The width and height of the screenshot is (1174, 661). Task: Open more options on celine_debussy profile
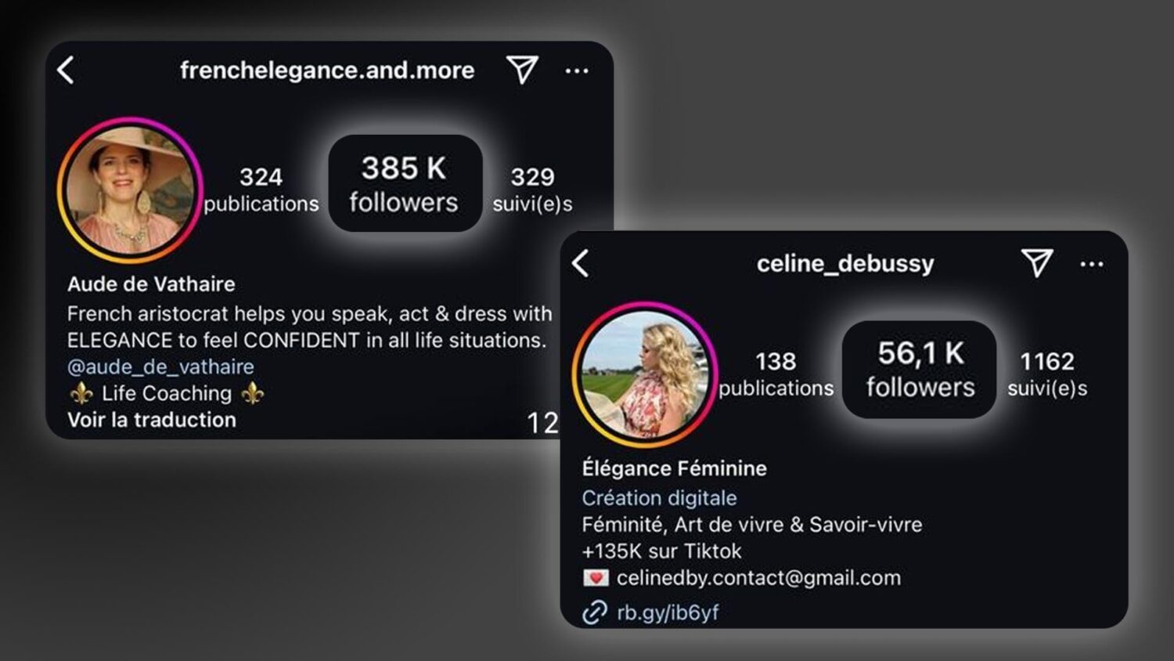[x=1092, y=265]
